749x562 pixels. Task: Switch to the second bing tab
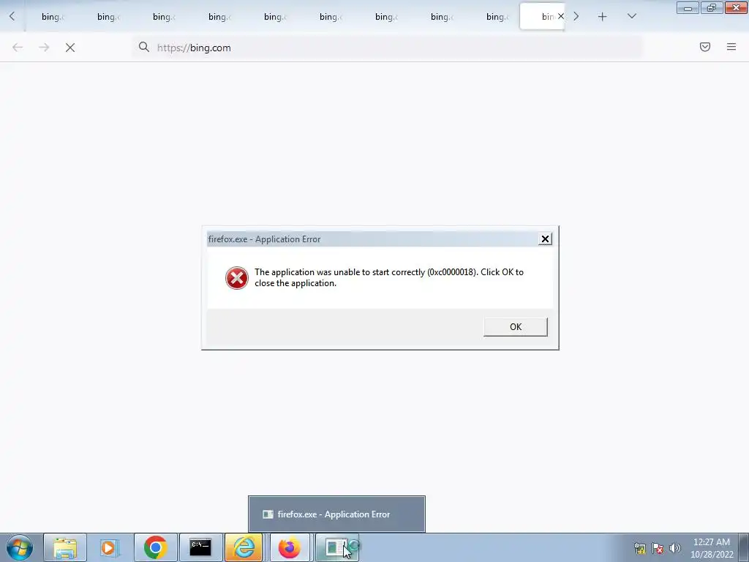pyautogui.click(x=108, y=17)
